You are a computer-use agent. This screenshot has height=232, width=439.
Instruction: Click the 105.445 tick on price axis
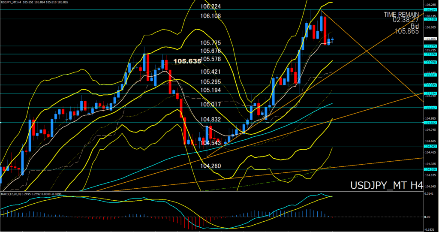coord(430,73)
